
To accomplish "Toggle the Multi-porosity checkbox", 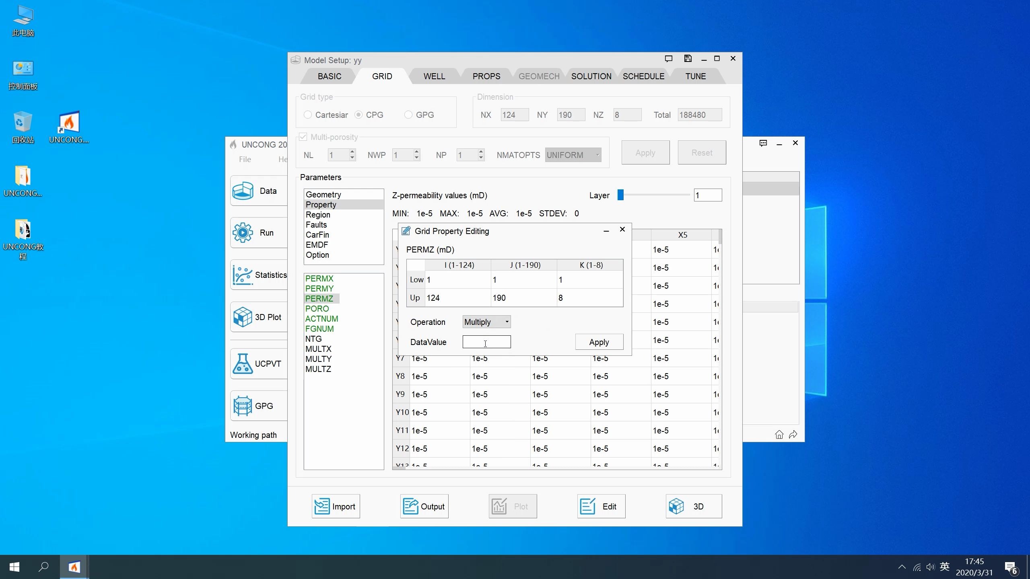I will point(303,137).
